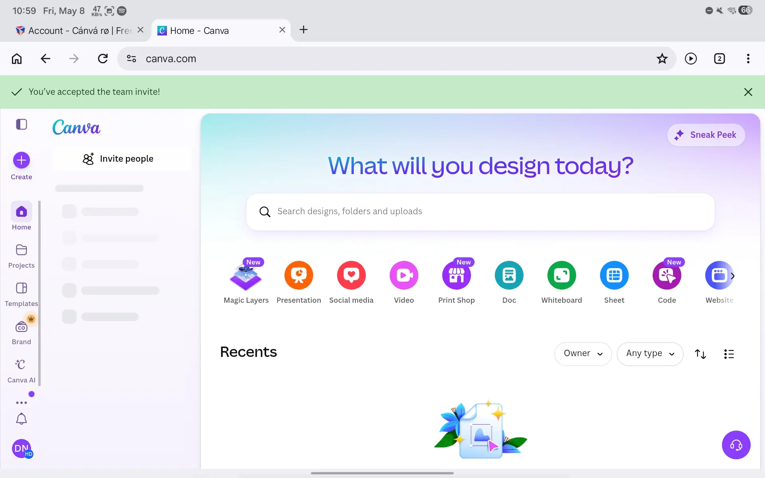The image size is (765, 478).
Task: Go forward in browser history
Action: coord(74,59)
